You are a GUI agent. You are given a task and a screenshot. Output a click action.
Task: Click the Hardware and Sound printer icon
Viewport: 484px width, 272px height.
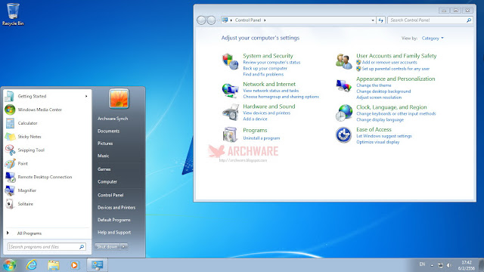(x=230, y=113)
